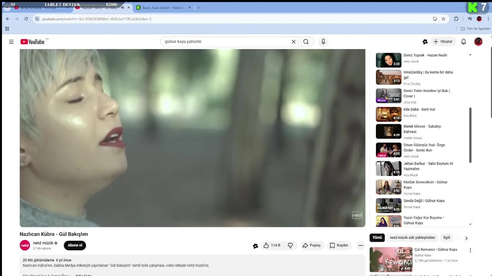Screen dimensions: 492x276
Task: Click the address bar URL
Action: tap(97, 19)
